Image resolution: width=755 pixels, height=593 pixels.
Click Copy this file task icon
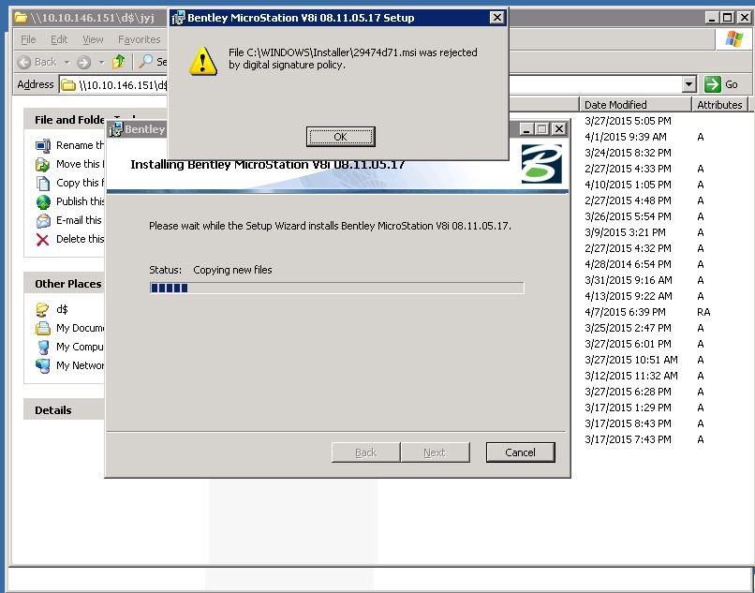click(x=43, y=183)
